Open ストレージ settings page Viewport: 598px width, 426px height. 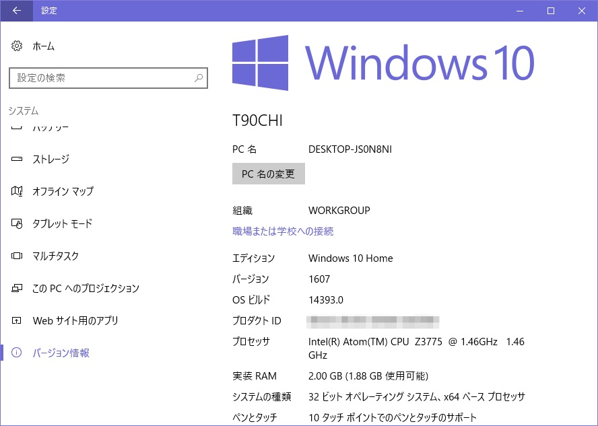(x=51, y=159)
